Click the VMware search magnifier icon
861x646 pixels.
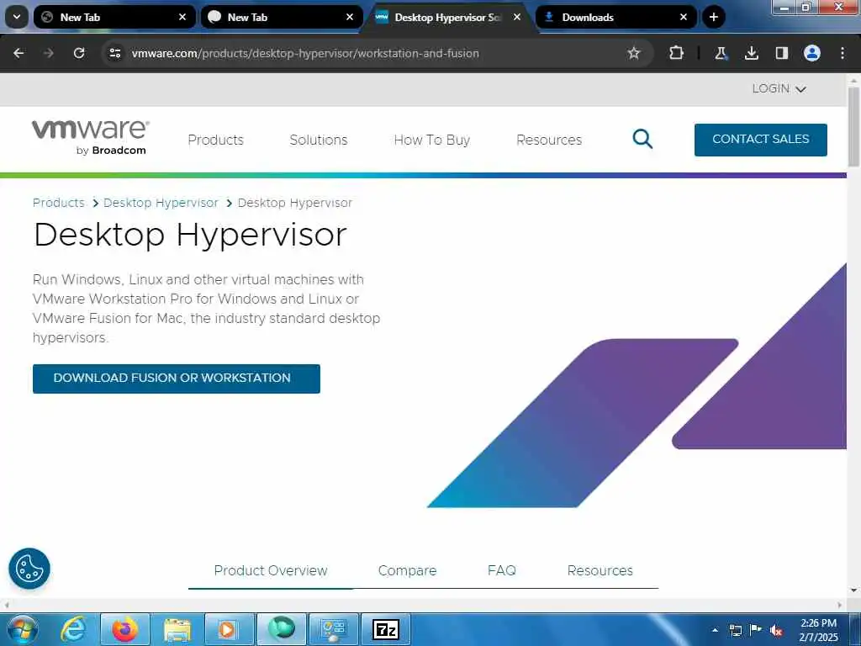click(x=642, y=140)
